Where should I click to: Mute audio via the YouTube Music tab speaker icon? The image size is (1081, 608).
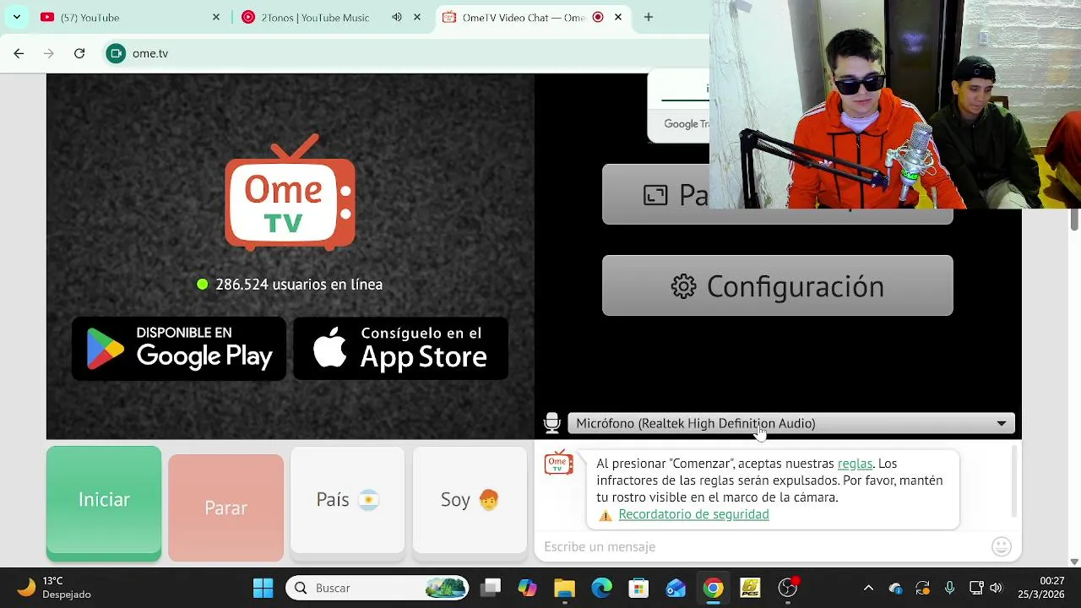click(397, 17)
